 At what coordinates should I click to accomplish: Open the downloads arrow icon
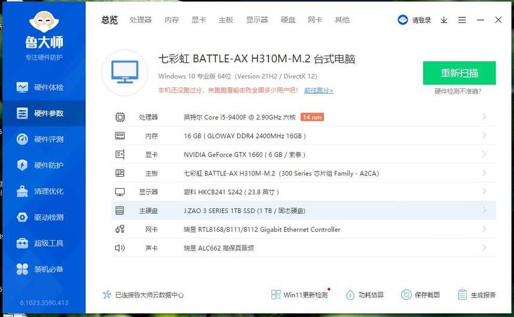point(444,20)
